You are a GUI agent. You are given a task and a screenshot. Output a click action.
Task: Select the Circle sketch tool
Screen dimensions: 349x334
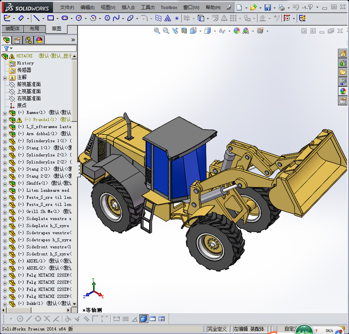pos(79,18)
